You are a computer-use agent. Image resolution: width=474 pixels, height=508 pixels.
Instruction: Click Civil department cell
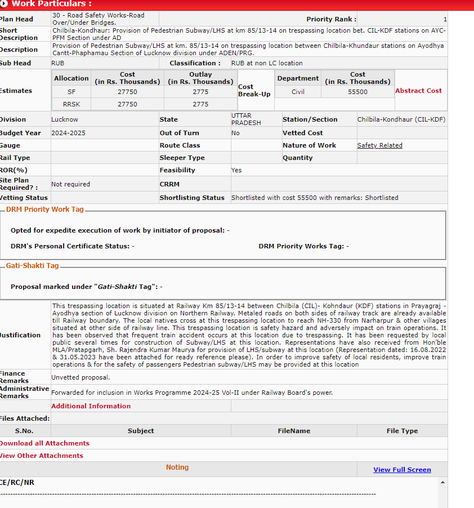point(298,92)
